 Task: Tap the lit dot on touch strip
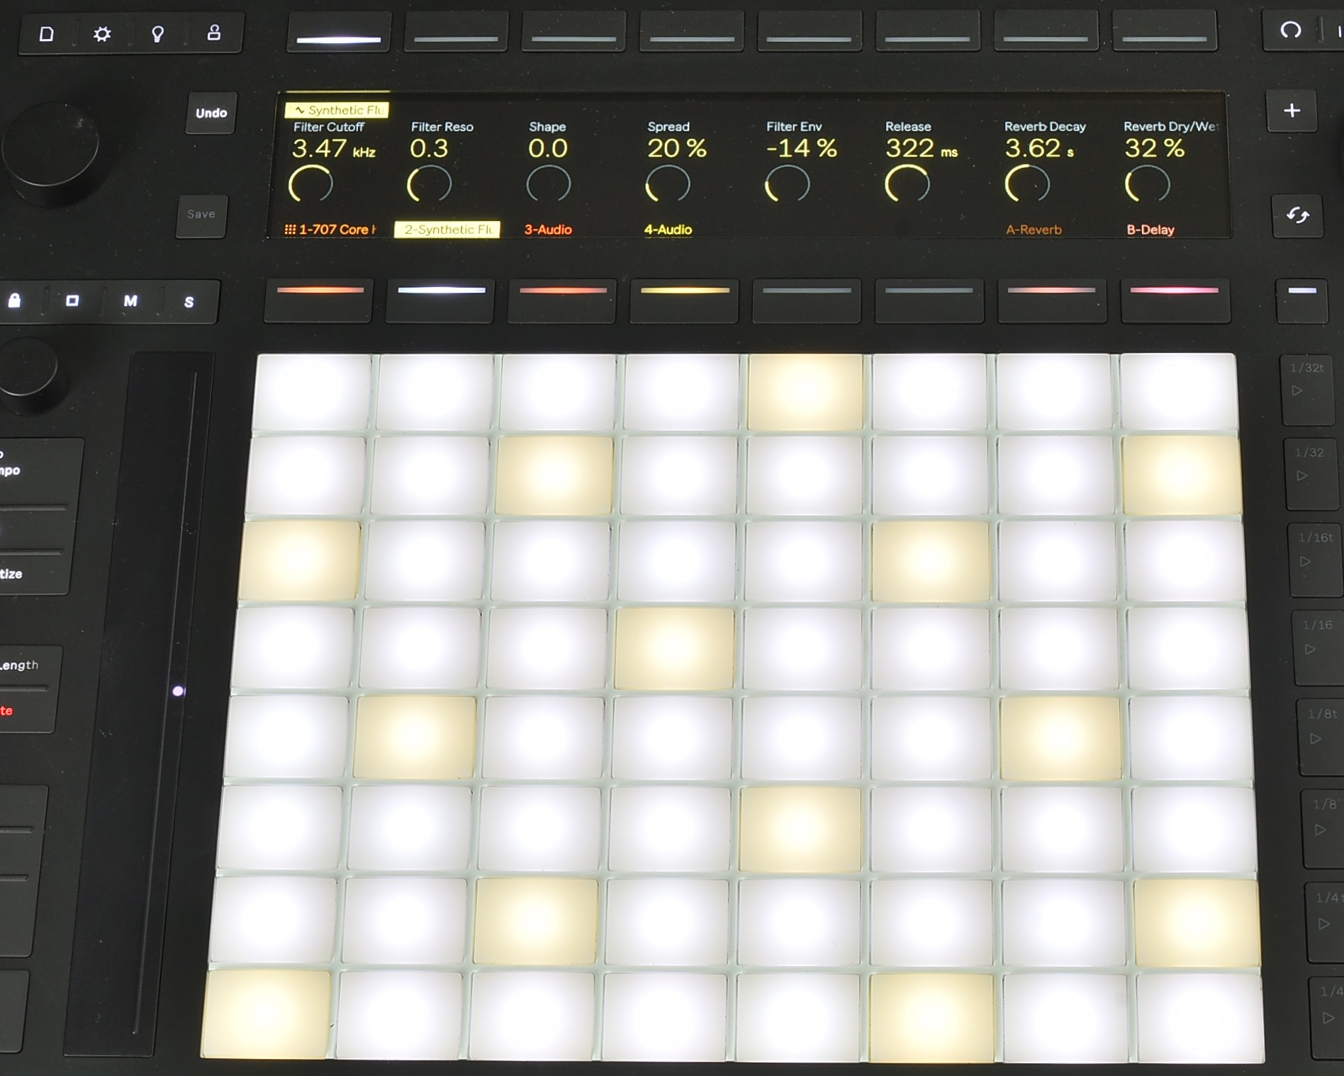pyautogui.click(x=179, y=691)
